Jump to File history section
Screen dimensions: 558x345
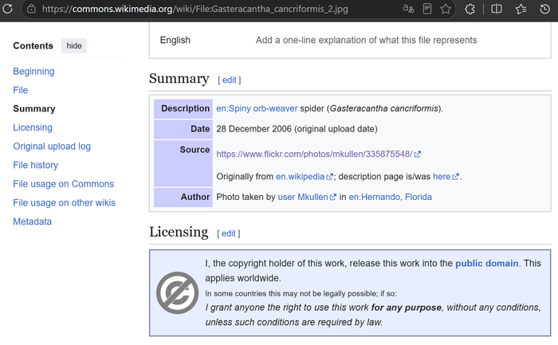coord(36,165)
